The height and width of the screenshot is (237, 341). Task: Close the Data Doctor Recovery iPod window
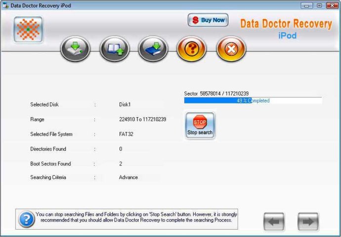point(332,5)
